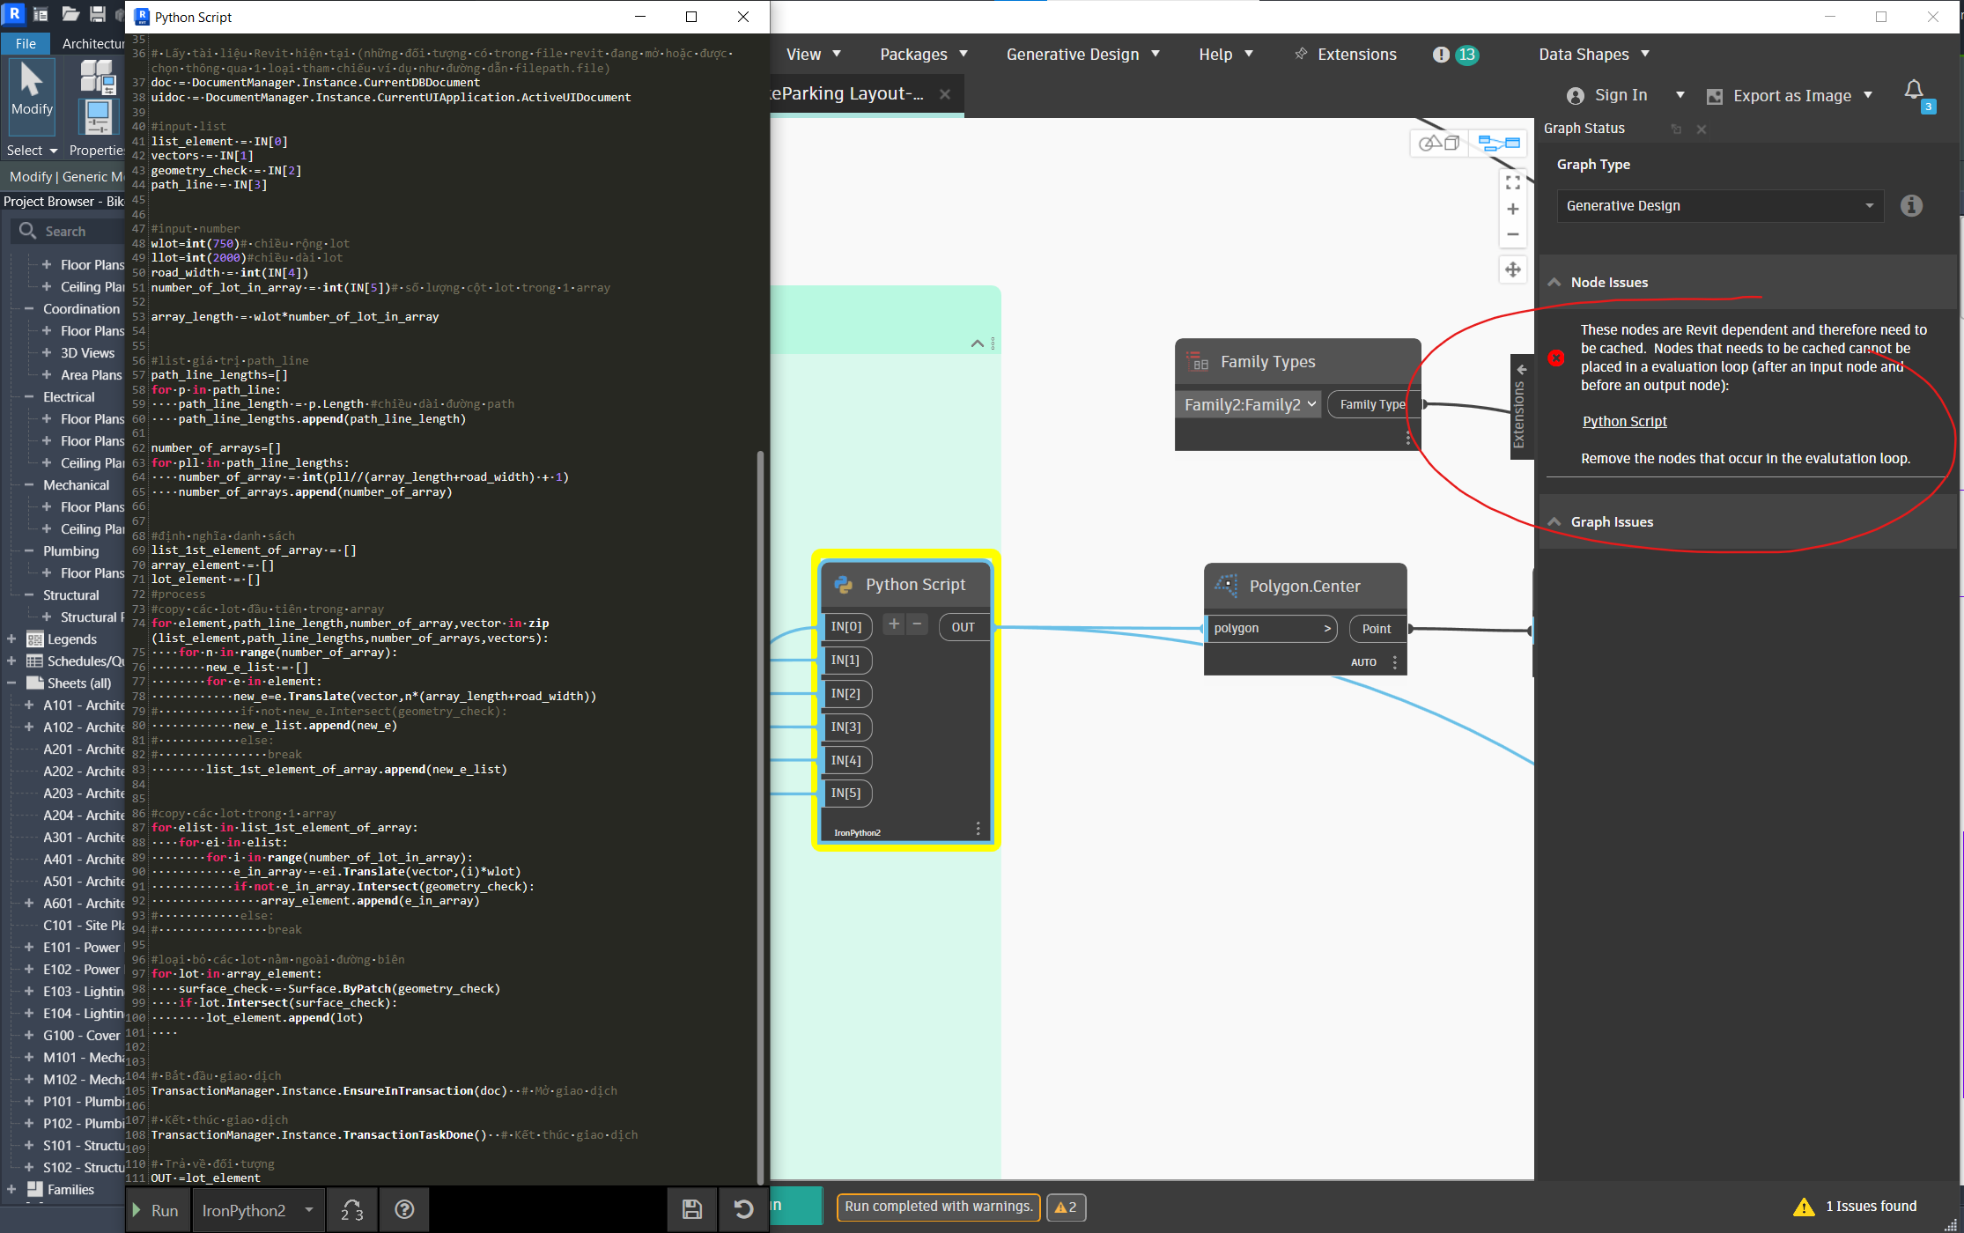Revert script changes with reset icon

tap(743, 1209)
